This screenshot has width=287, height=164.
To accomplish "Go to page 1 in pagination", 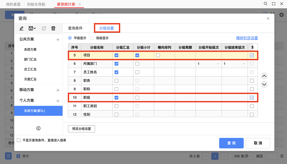I will (x=215, y=156).
